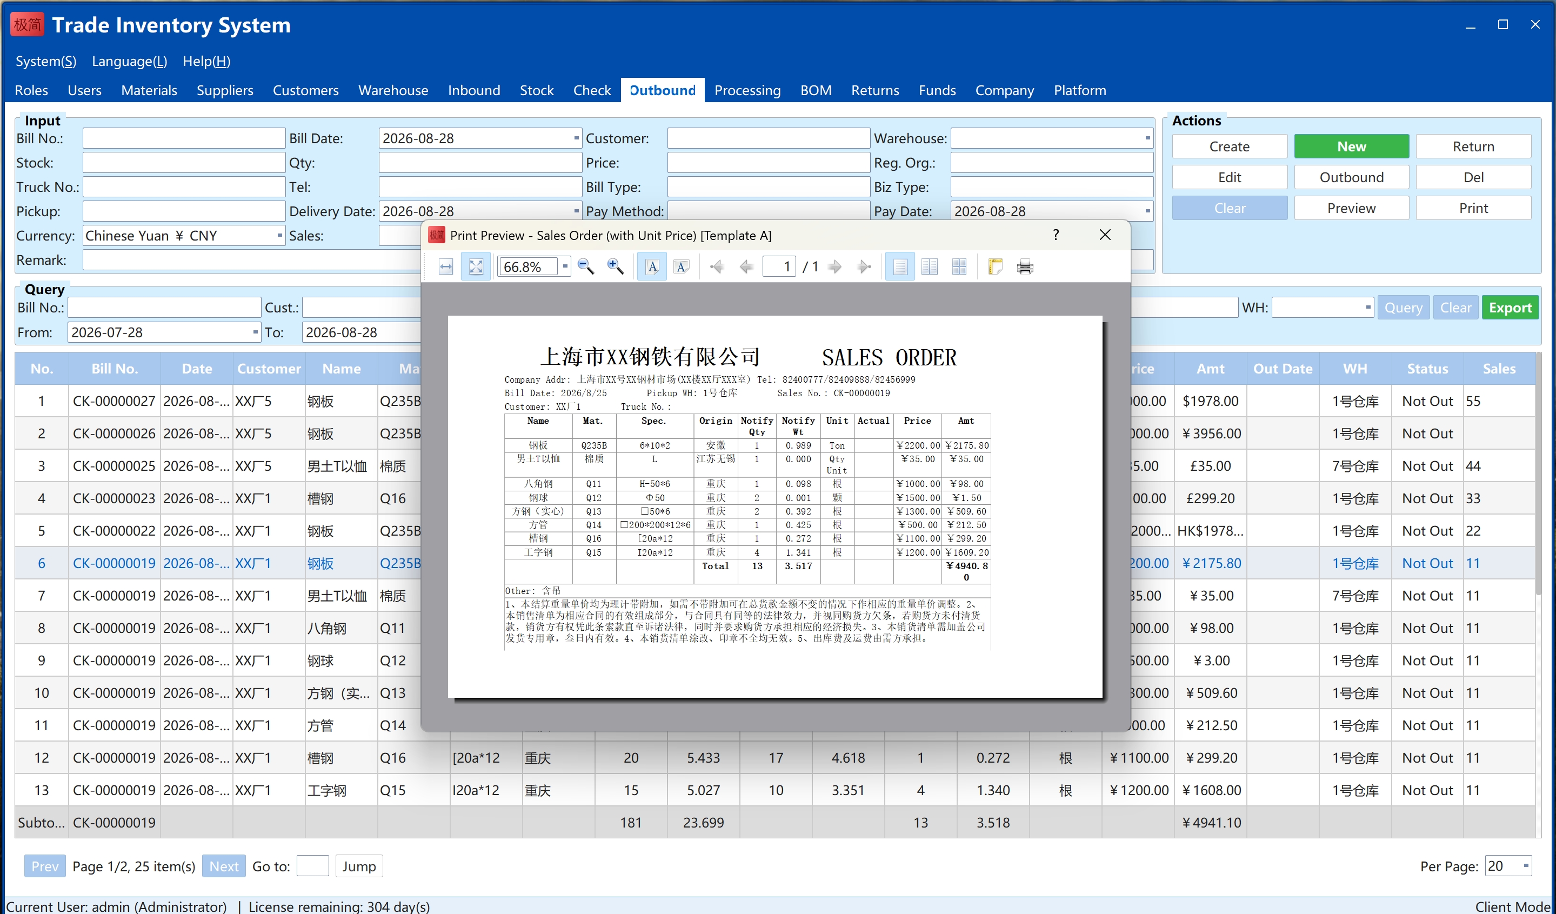Click the Next page button

click(224, 866)
